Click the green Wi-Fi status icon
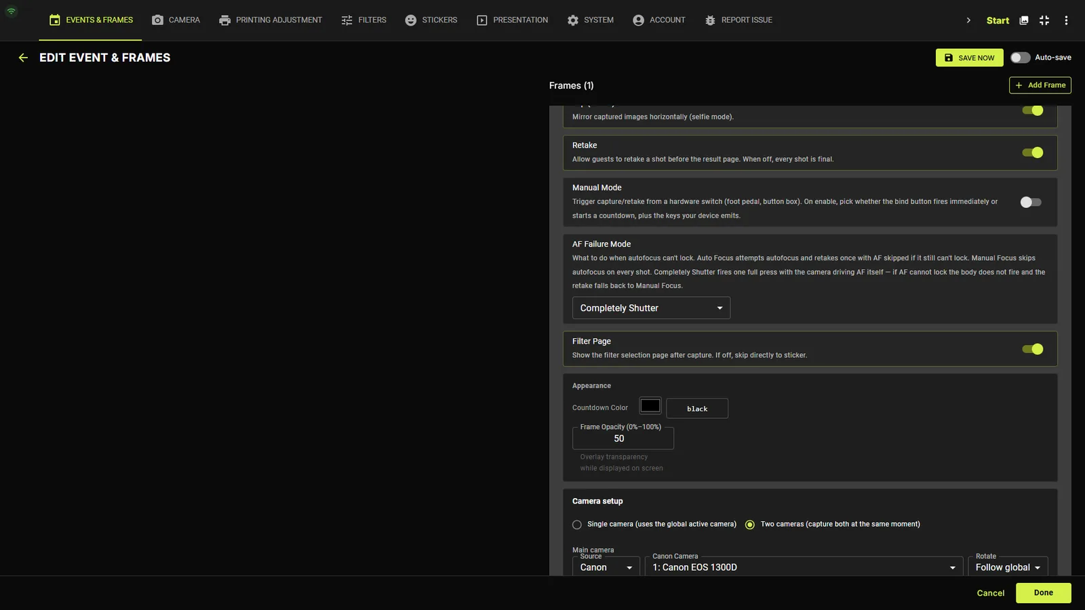Viewport: 1085px width, 610px height. [x=12, y=11]
